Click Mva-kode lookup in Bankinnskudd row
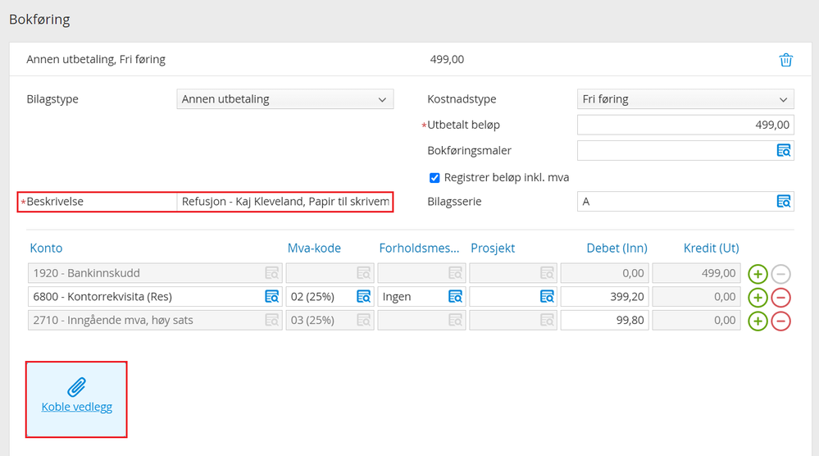819x456 pixels. (363, 273)
